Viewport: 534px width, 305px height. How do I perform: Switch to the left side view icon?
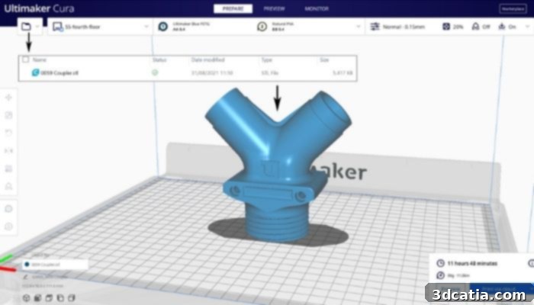60,298
